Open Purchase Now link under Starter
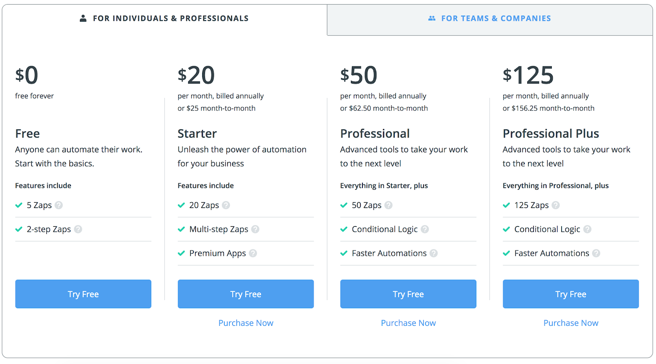656x364 pixels. (x=246, y=323)
